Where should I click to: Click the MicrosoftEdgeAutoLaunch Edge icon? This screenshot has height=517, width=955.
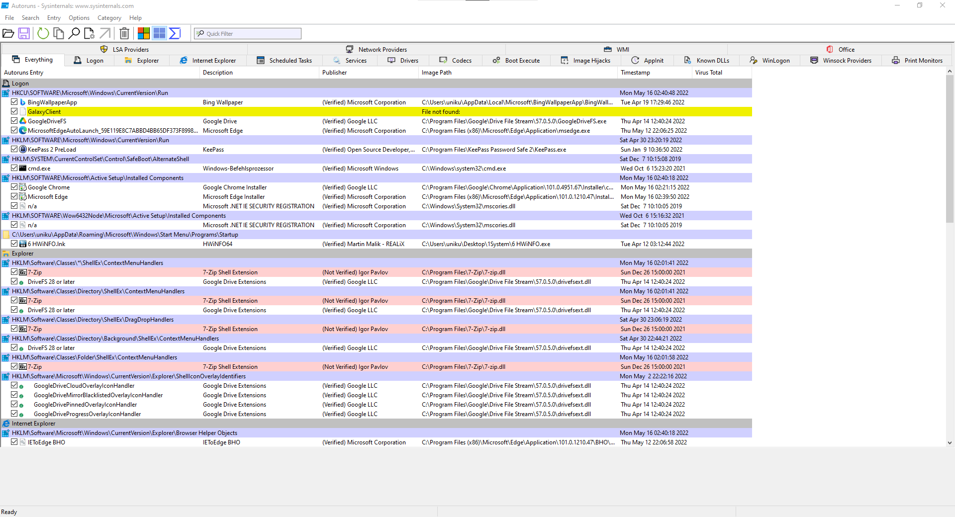point(22,131)
